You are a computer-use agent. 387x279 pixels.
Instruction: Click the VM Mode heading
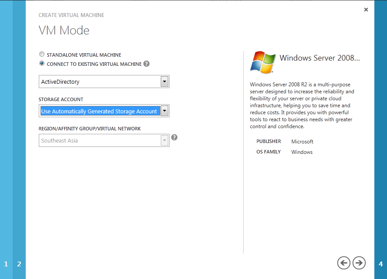pyautogui.click(x=64, y=31)
